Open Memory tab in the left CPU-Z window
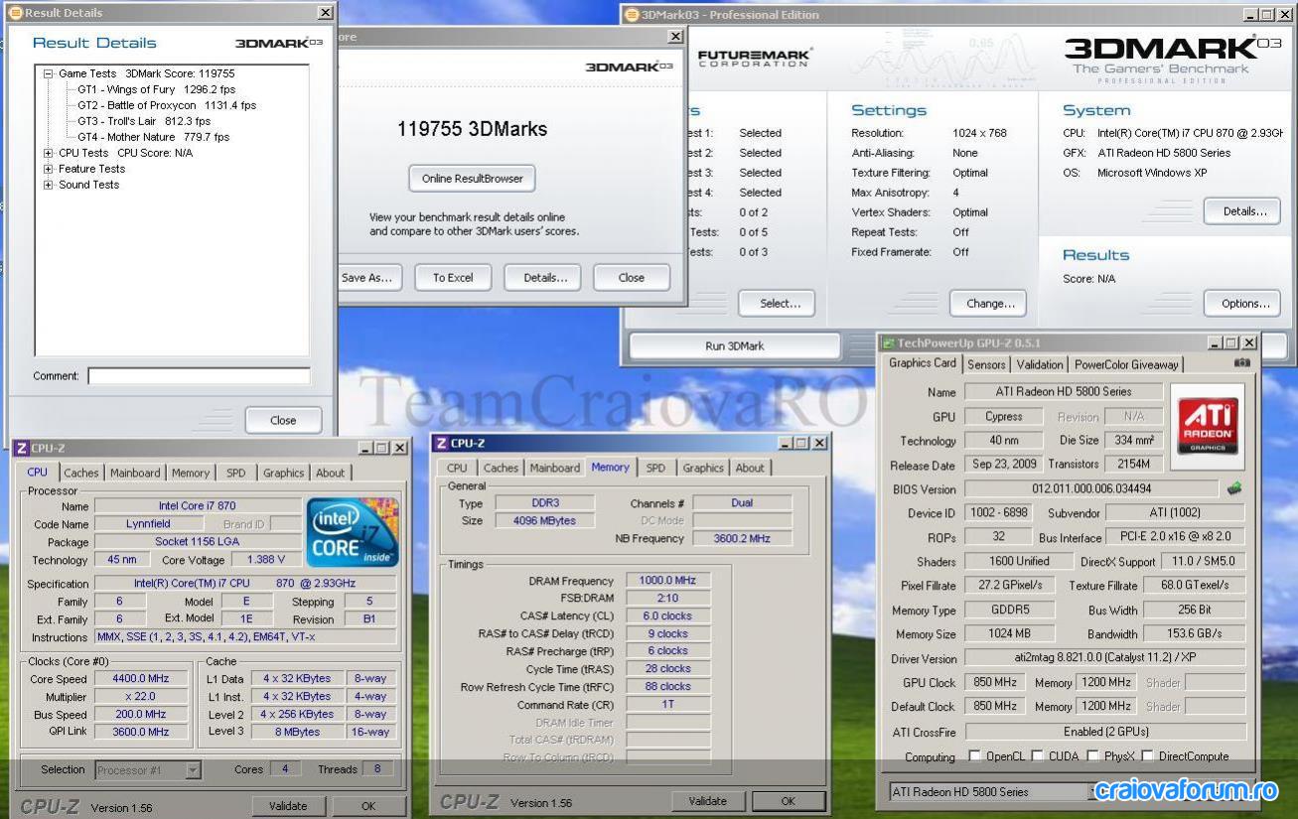1298x819 pixels. (x=191, y=474)
